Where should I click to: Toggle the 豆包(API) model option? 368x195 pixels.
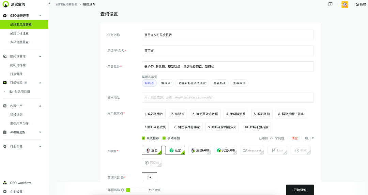[x=200, y=150]
